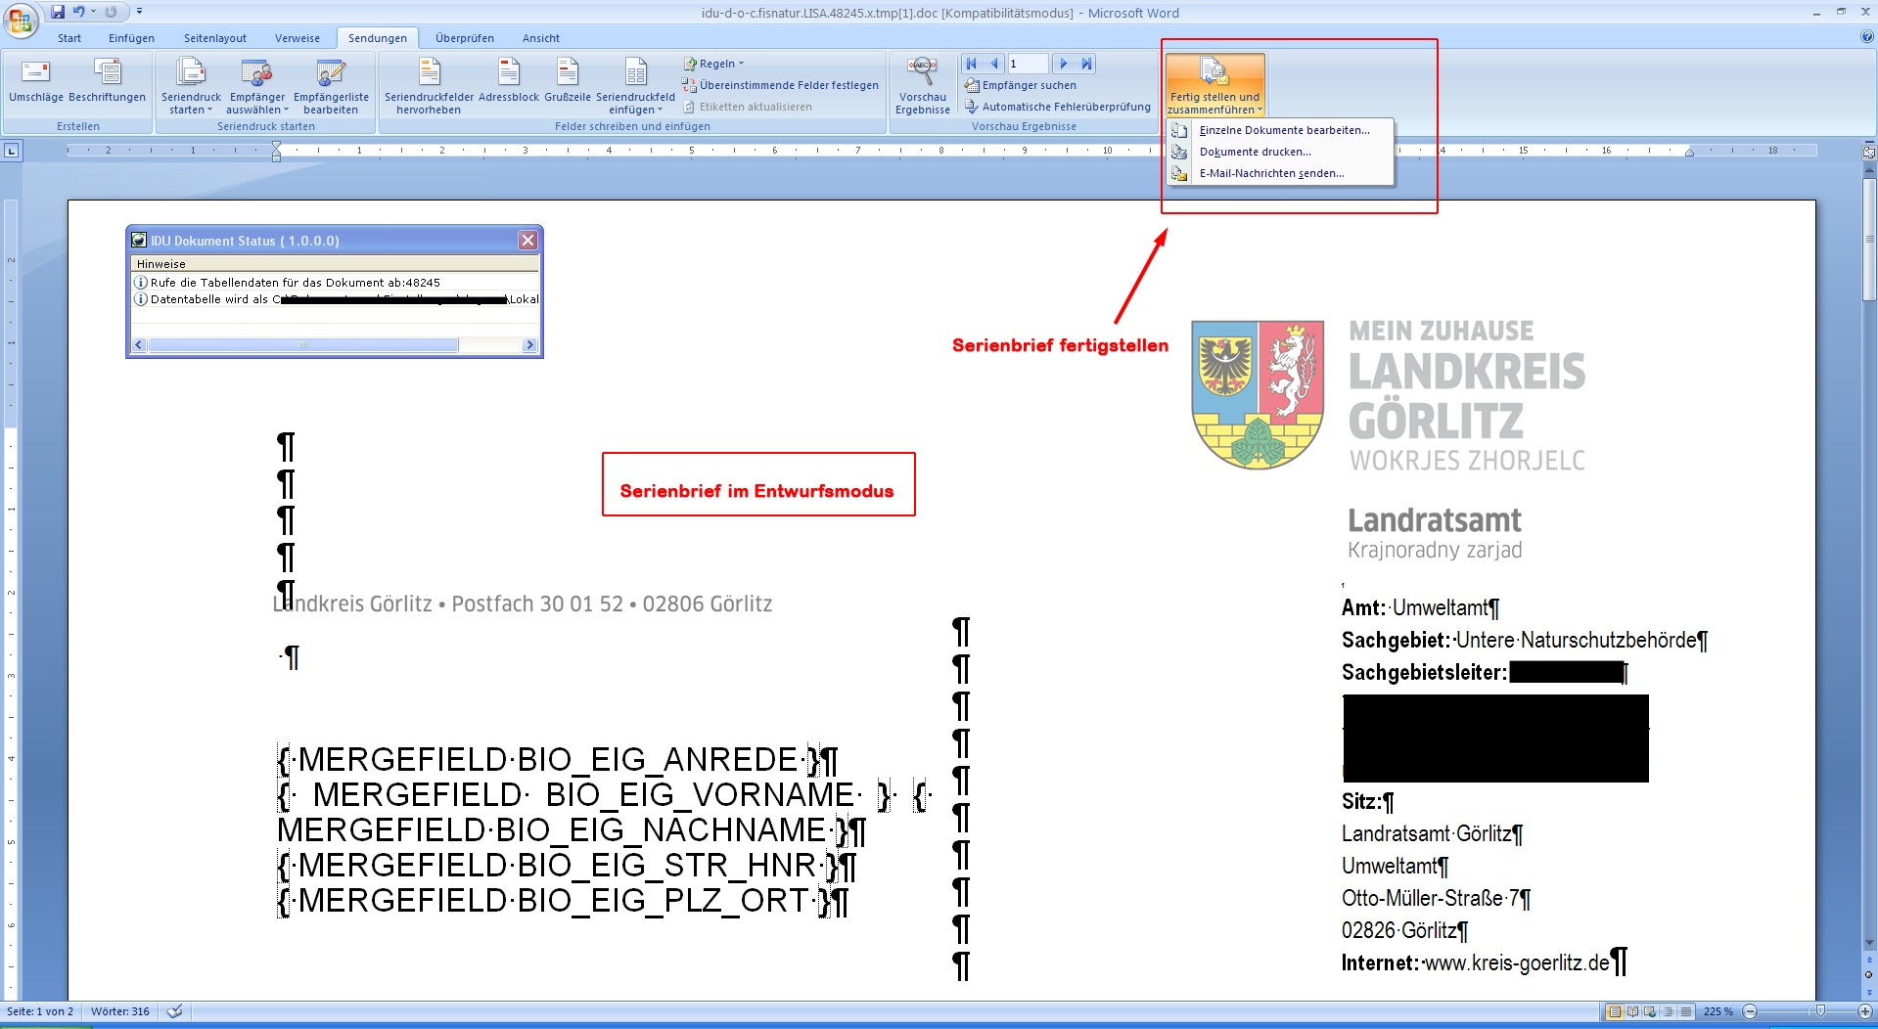Image resolution: width=1878 pixels, height=1029 pixels.
Task: Switch to the Seitenlayout tab
Action: click(215, 38)
